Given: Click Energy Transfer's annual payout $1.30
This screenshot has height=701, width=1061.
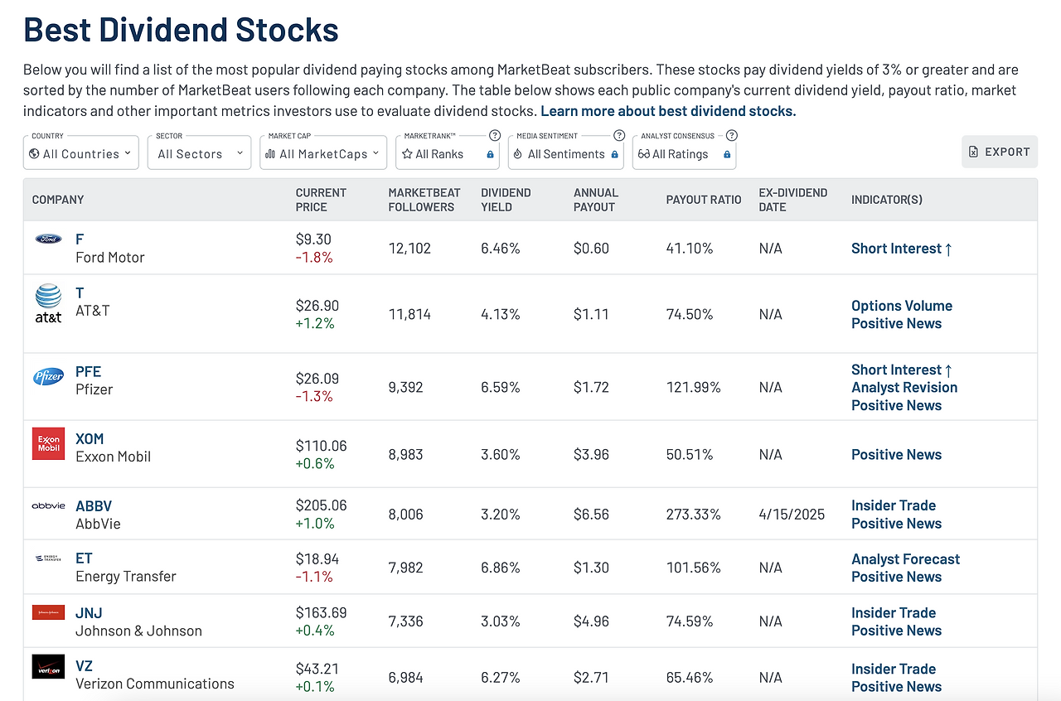Looking at the screenshot, I should (591, 568).
